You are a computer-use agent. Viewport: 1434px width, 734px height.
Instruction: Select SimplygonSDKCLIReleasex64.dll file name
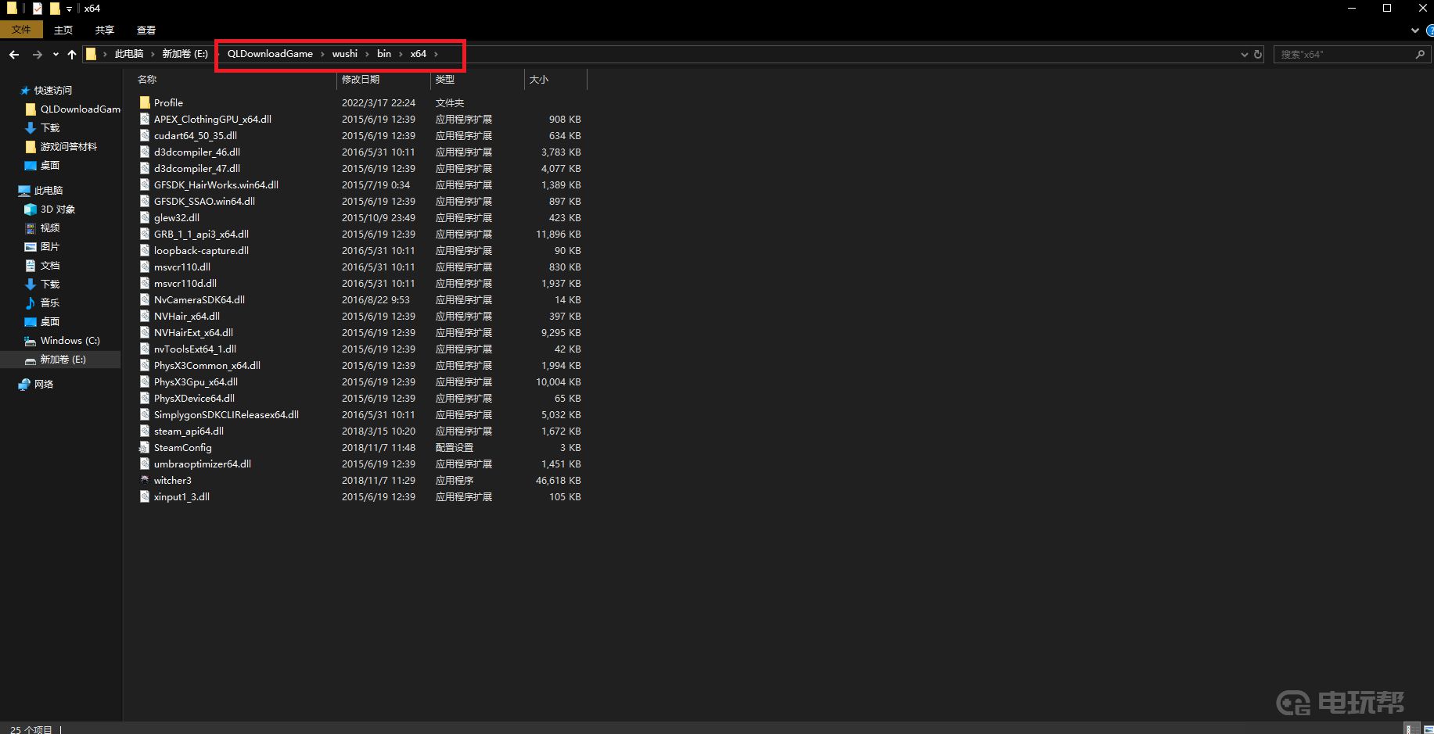[x=226, y=414]
